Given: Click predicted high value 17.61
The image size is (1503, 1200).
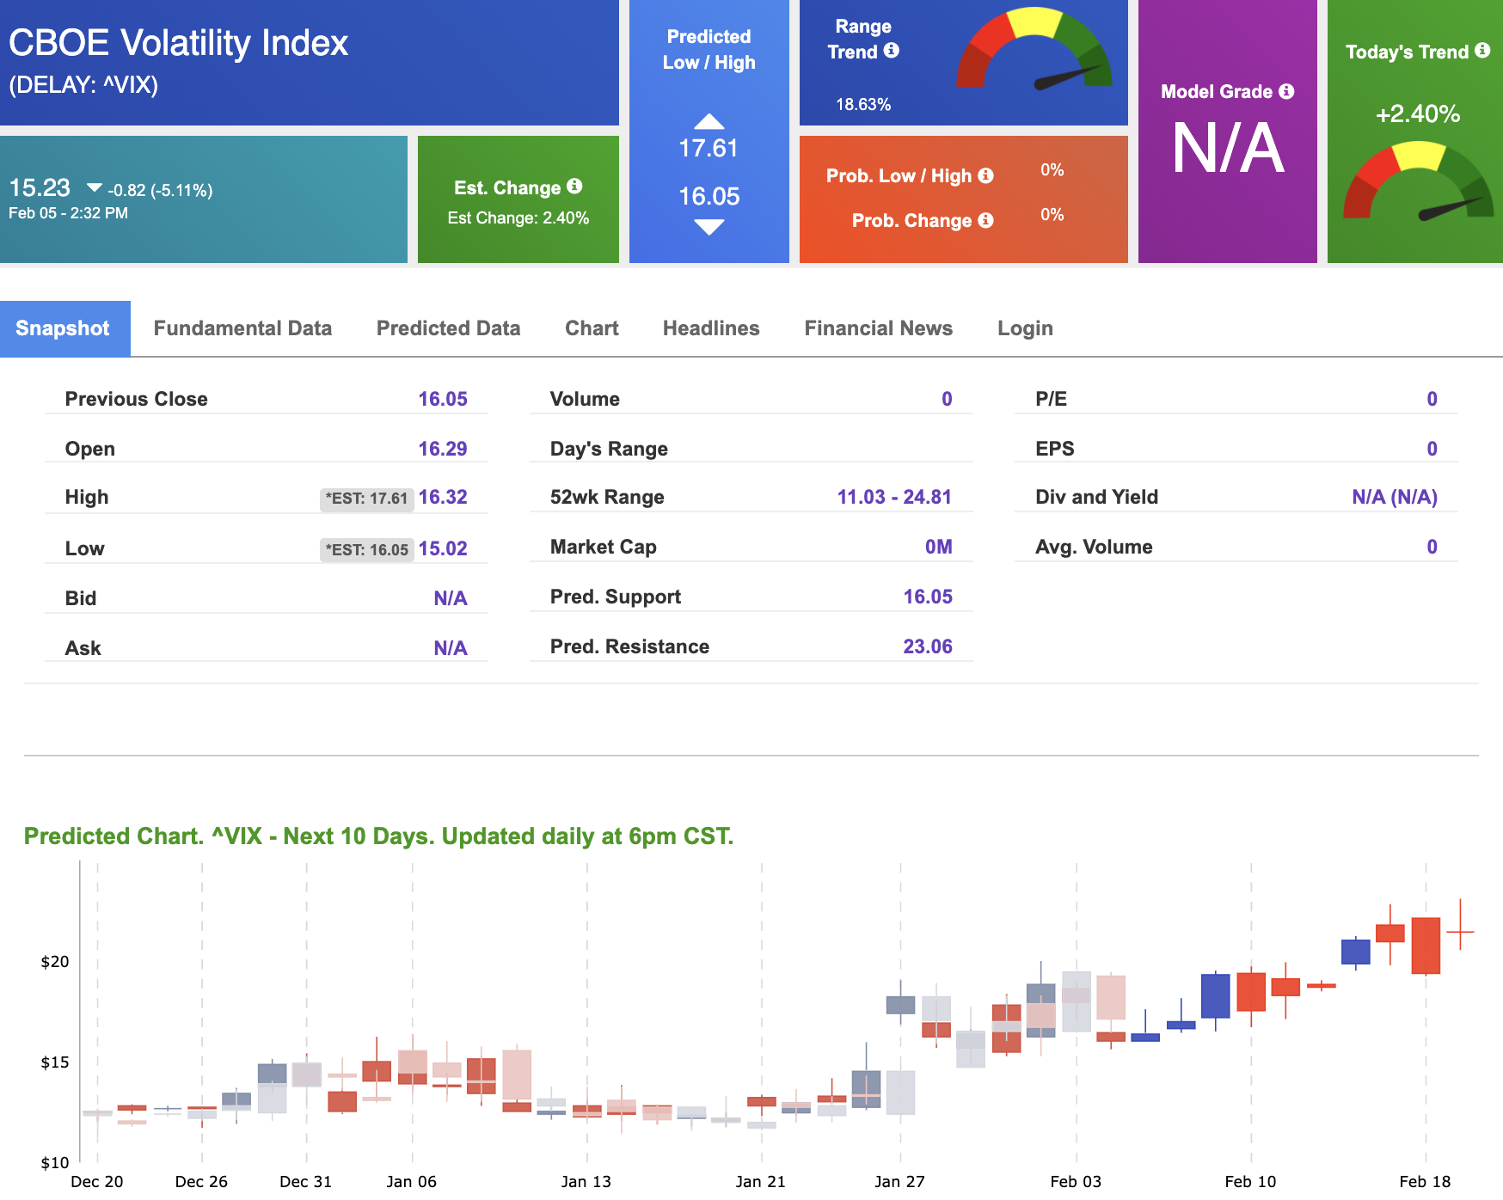Looking at the screenshot, I should [709, 149].
